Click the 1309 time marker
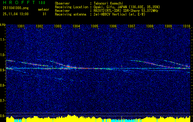 tap(168, 26)
